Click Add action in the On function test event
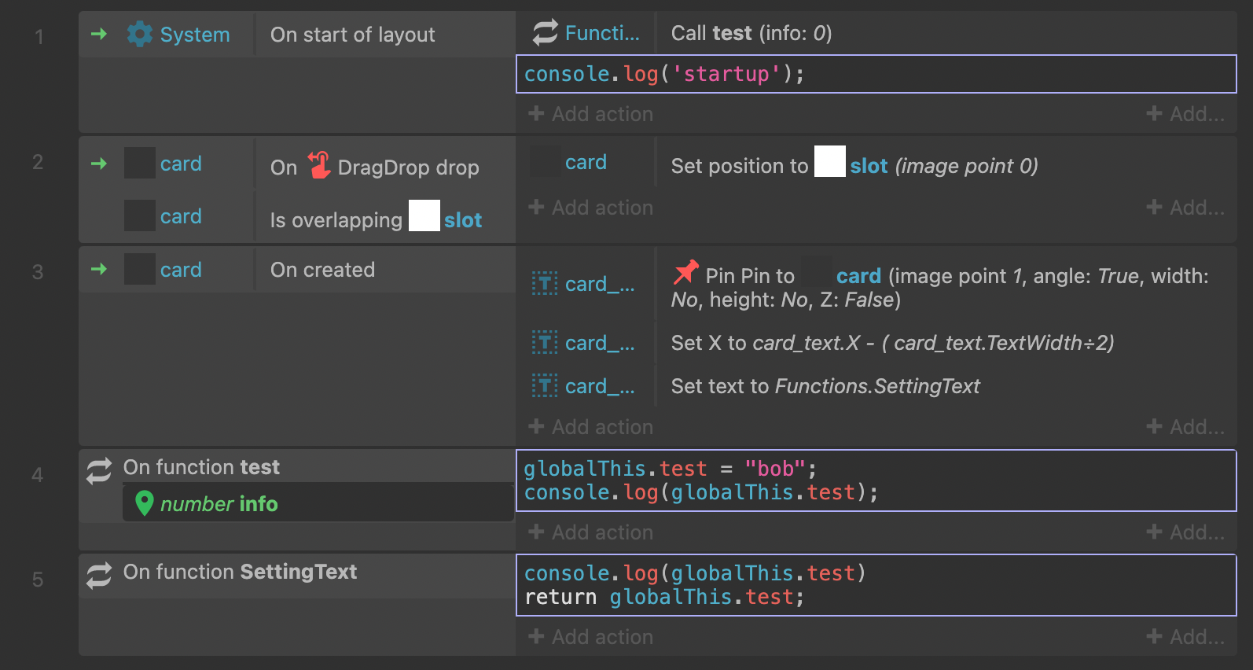Image resolution: width=1253 pixels, height=670 pixels. (x=591, y=532)
